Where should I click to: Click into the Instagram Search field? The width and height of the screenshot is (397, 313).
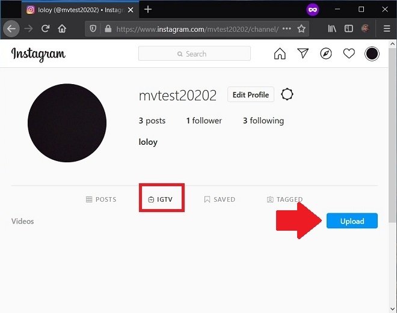[x=194, y=53]
